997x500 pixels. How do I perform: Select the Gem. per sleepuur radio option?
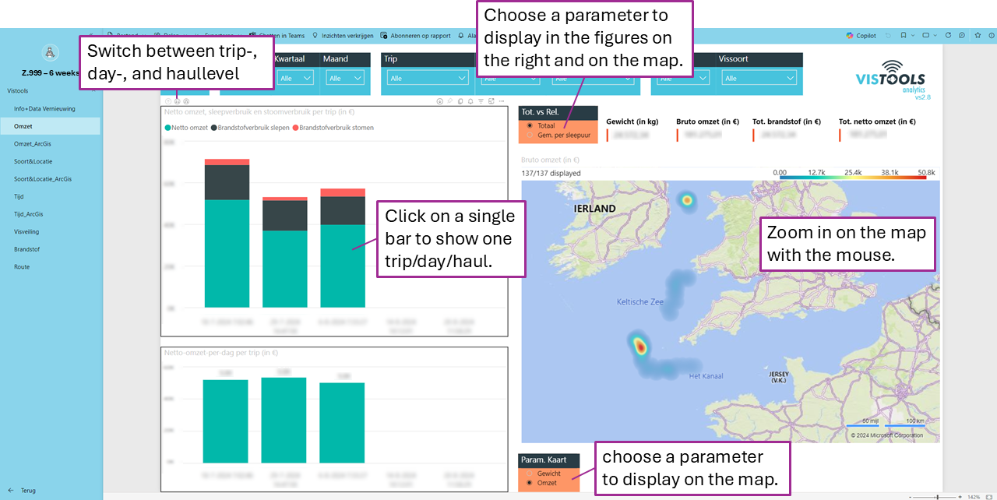[x=530, y=135]
